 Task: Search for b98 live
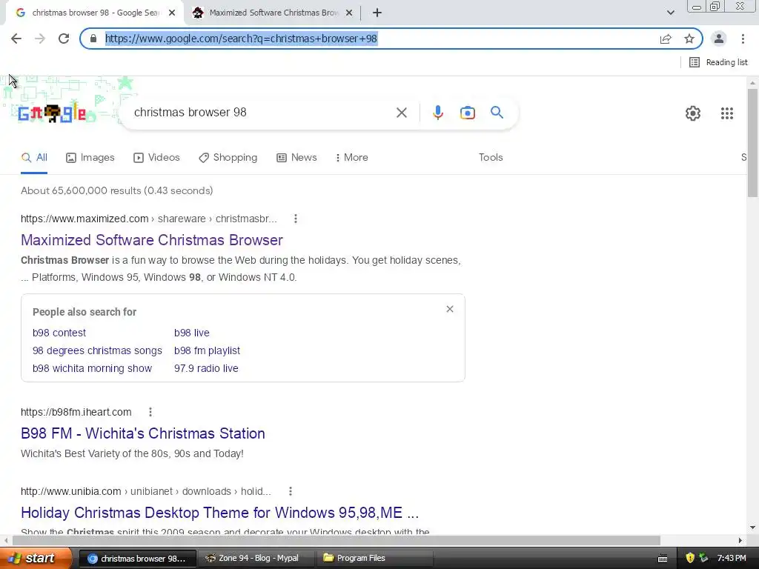[192, 333]
